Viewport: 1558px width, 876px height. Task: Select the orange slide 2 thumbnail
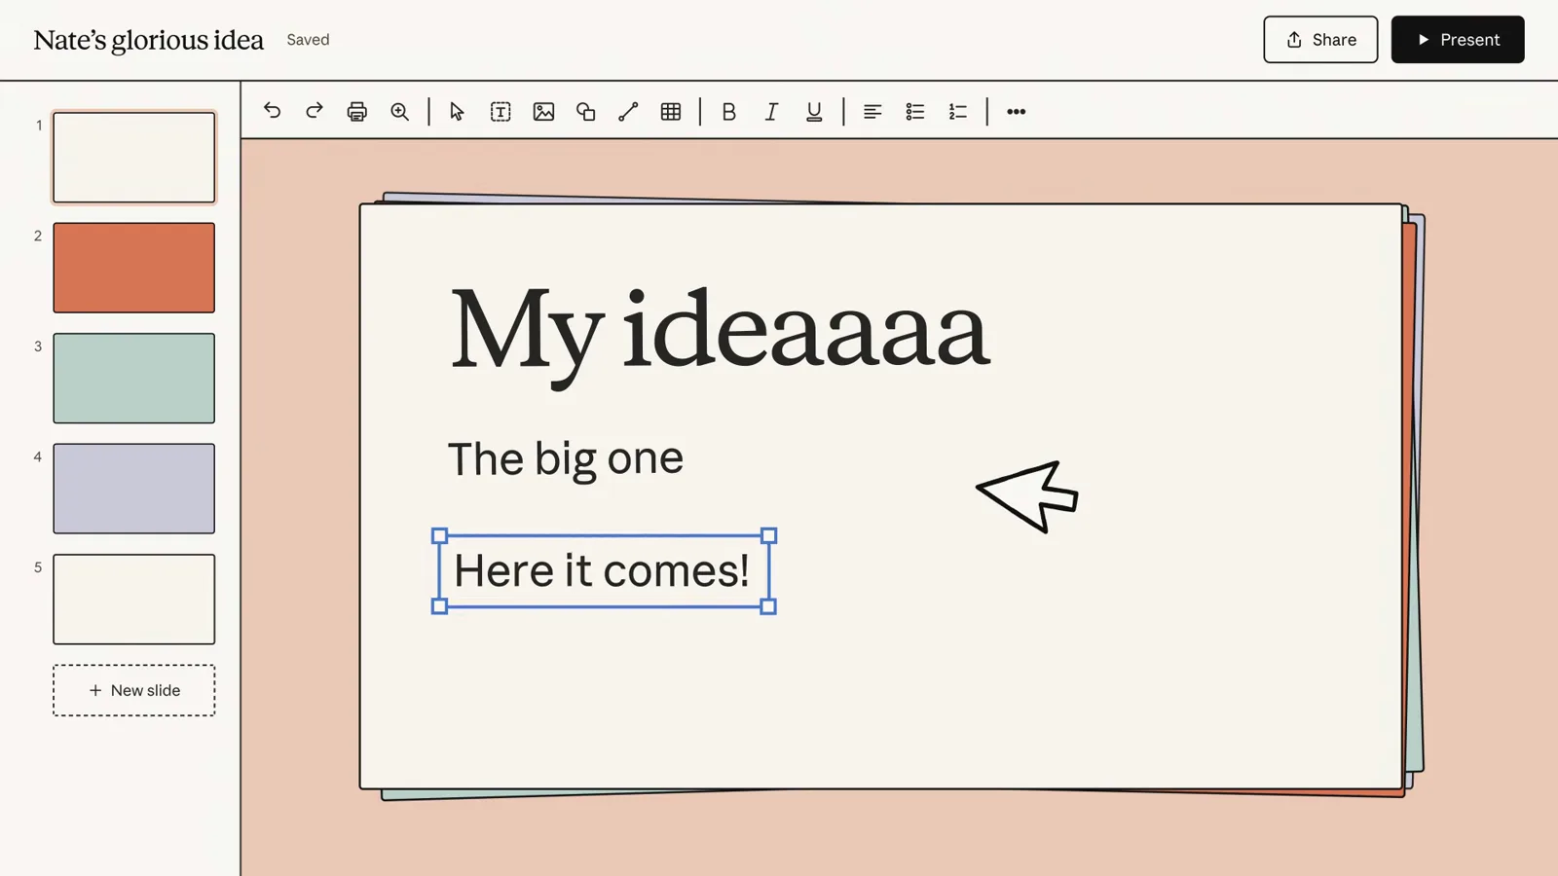click(134, 268)
